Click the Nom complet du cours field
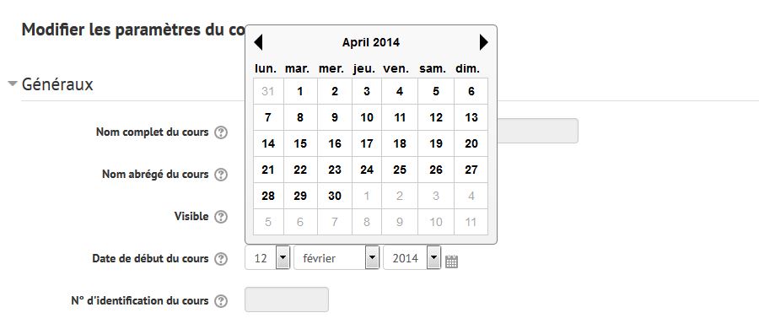Image resolution: width=759 pixels, height=329 pixels. click(x=537, y=131)
